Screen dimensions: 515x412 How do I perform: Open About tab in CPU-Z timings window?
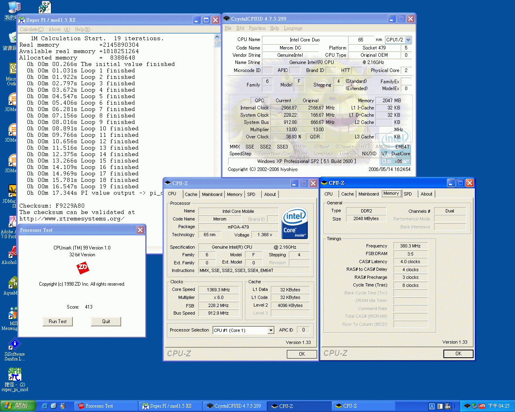coord(426,194)
